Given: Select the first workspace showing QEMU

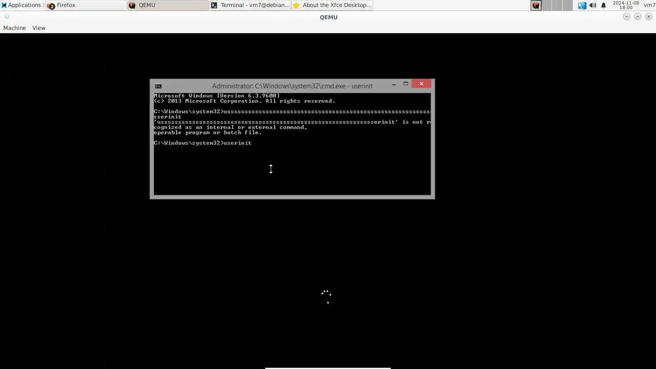Looking at the screenshot, I should point(536,5).
